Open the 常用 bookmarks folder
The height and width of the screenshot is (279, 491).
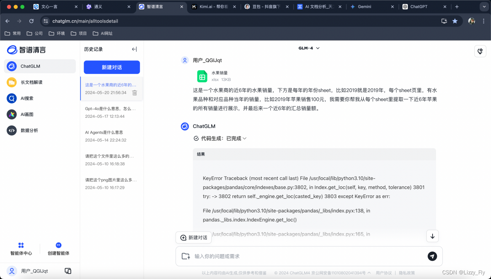click(13, 33)
